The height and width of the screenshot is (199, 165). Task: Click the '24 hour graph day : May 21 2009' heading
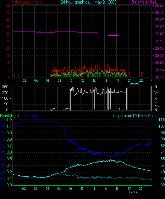click(89, 2)
